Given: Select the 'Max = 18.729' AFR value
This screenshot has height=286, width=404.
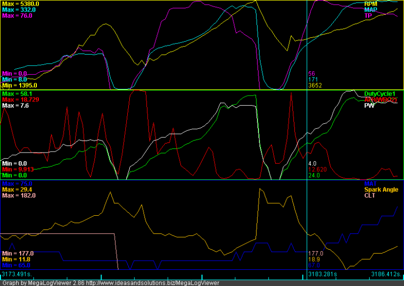Looking at the screenshot, I should click(21, 100).
